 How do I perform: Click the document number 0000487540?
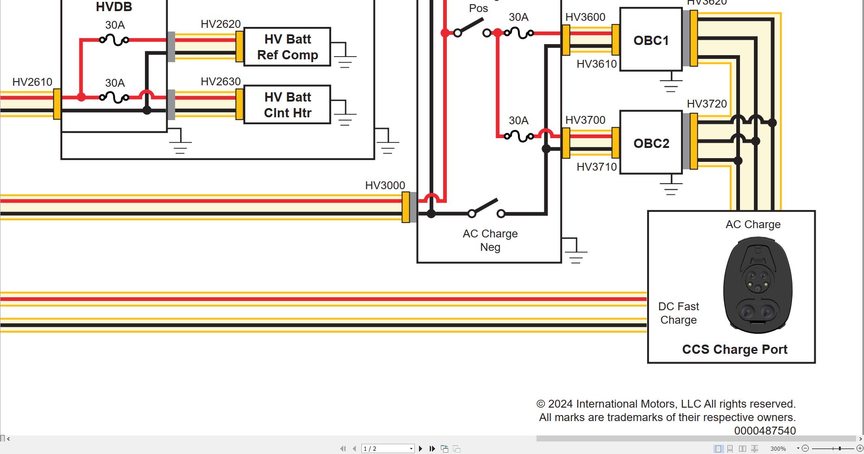point(765,431)
